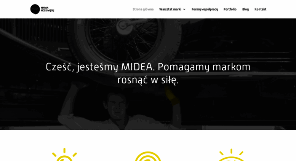Go to Strona główna

click(143, 9)
